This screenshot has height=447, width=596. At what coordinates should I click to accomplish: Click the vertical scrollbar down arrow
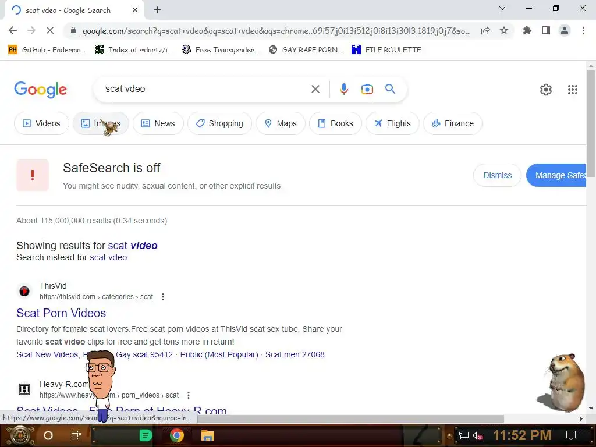(591, 409)
